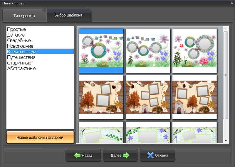Pick the top-right spring template with pink rose

(x=194, y=51)
